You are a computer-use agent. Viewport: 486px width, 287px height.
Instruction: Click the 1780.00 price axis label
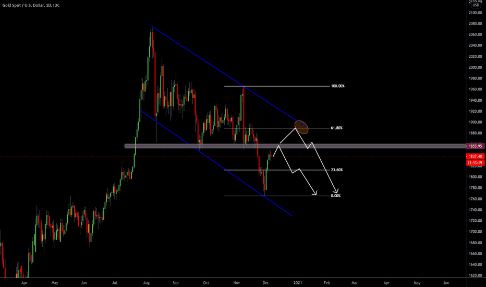tap(476, 188)
